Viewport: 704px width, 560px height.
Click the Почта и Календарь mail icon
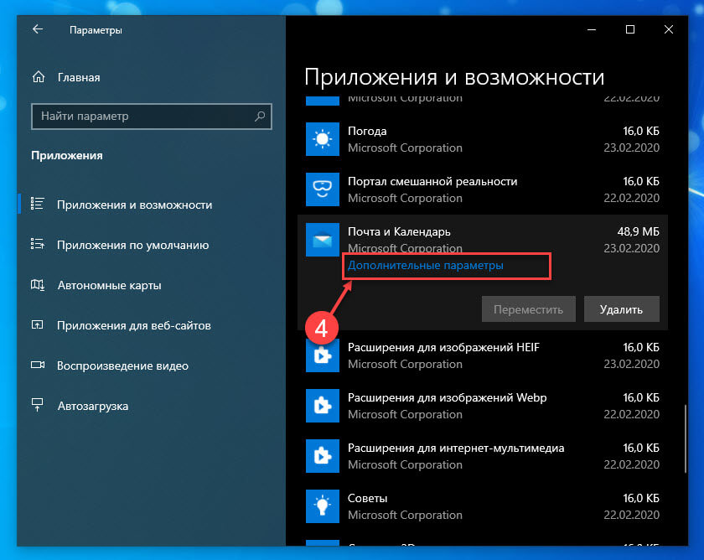(323, 240)
